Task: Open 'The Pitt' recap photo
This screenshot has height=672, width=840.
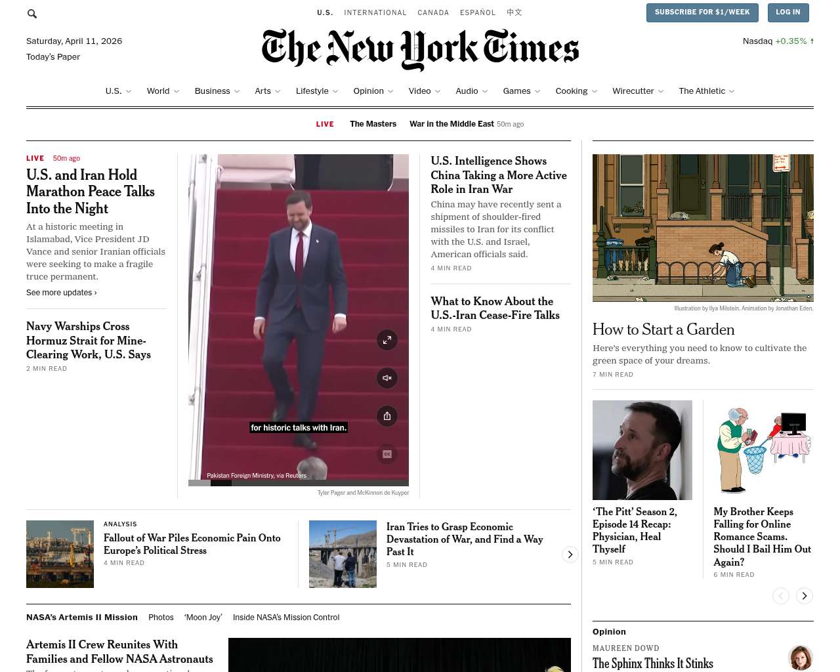Action: (642, 450)
